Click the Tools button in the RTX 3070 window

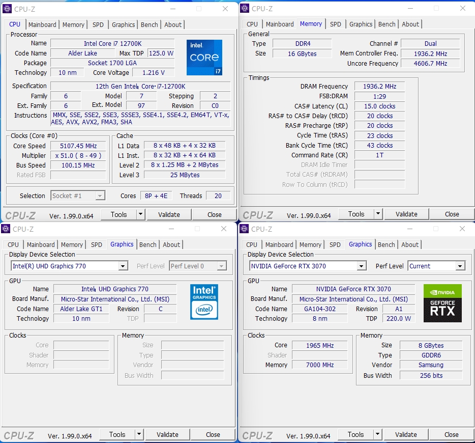[x=355, y=434]
